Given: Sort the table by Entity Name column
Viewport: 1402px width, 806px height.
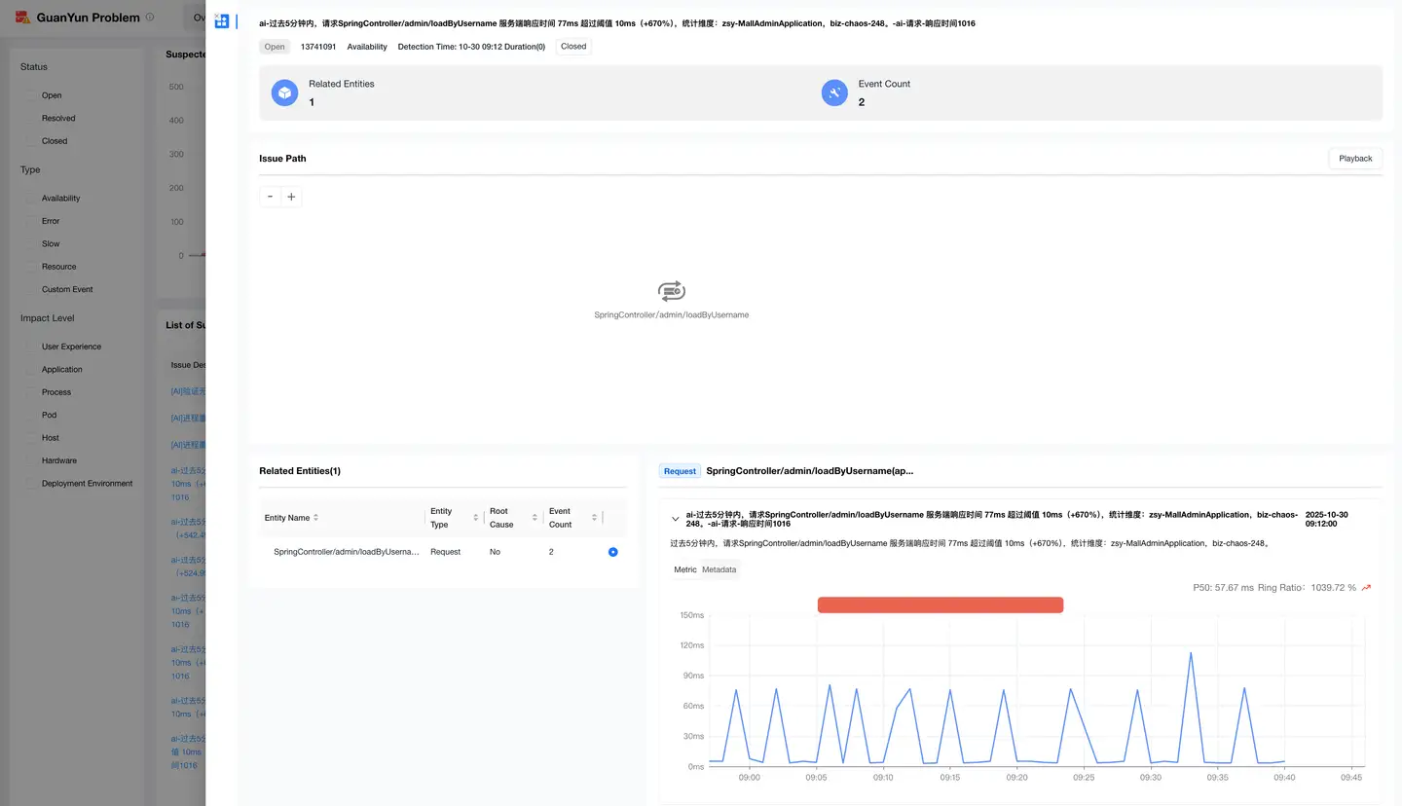Looking at the screenshot, I should click(315, 518).
